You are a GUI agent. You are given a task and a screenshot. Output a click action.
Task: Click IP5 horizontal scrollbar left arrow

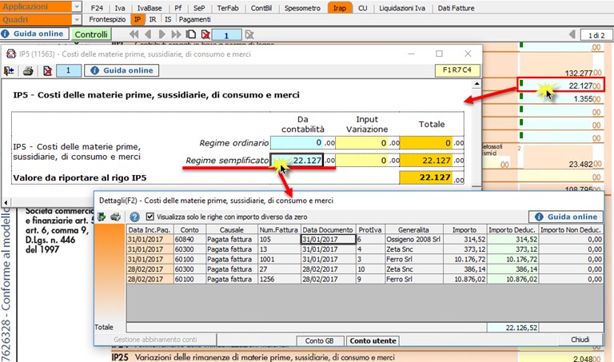[6, 202]
